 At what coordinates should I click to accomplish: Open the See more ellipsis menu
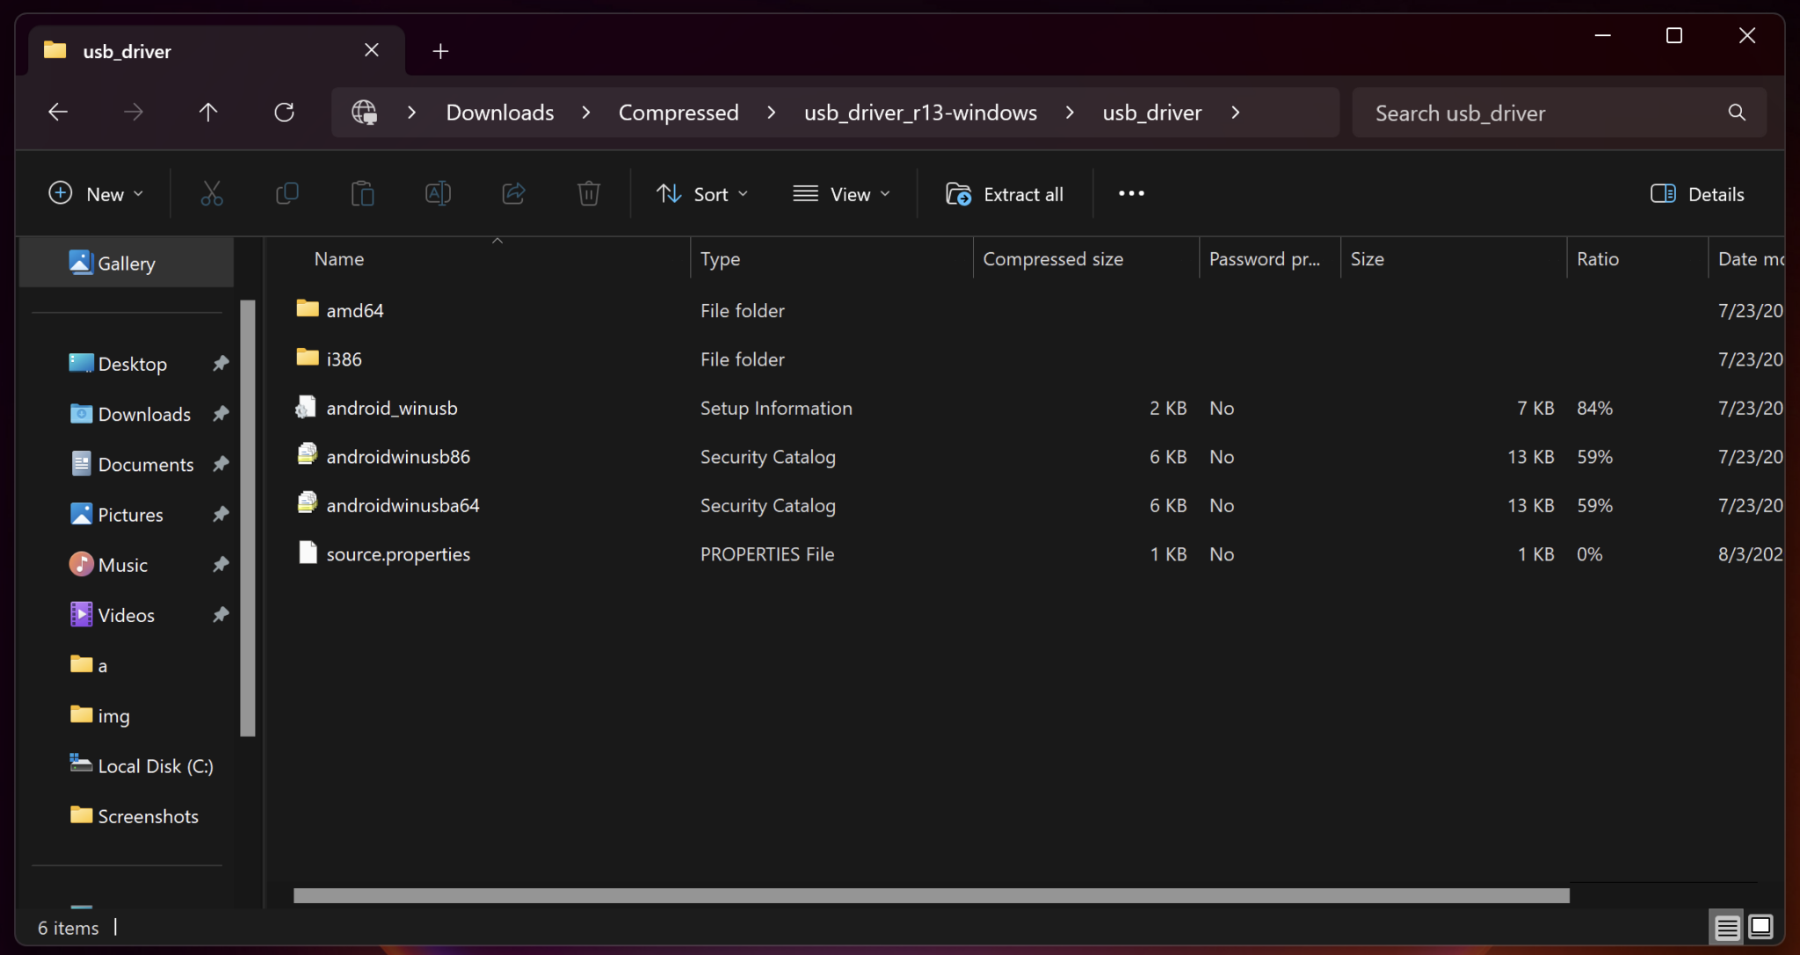[x=1131, y=193]
